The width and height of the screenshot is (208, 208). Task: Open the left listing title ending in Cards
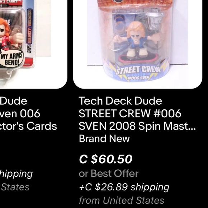pyautogui.click(x=28, y=113)
